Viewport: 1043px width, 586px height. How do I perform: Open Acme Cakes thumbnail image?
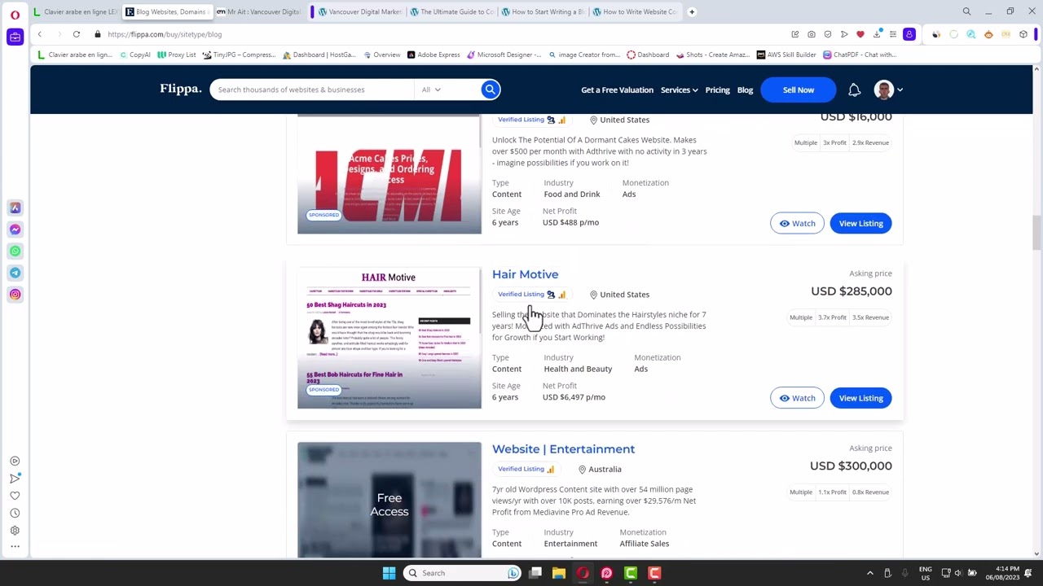389,175
